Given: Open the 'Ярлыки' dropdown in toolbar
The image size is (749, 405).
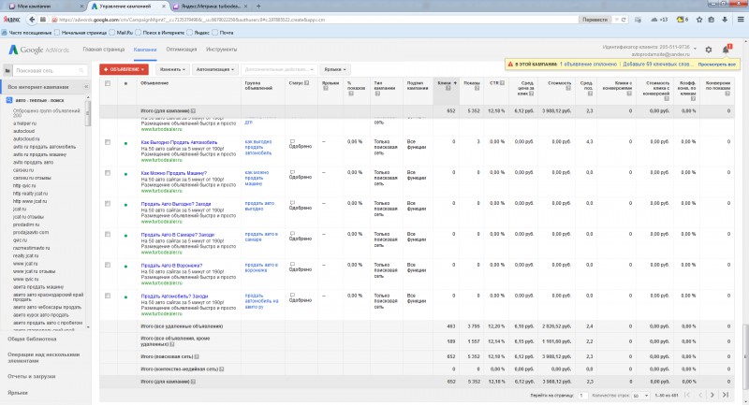Looking at the screenshot, I should coord(334,68).
